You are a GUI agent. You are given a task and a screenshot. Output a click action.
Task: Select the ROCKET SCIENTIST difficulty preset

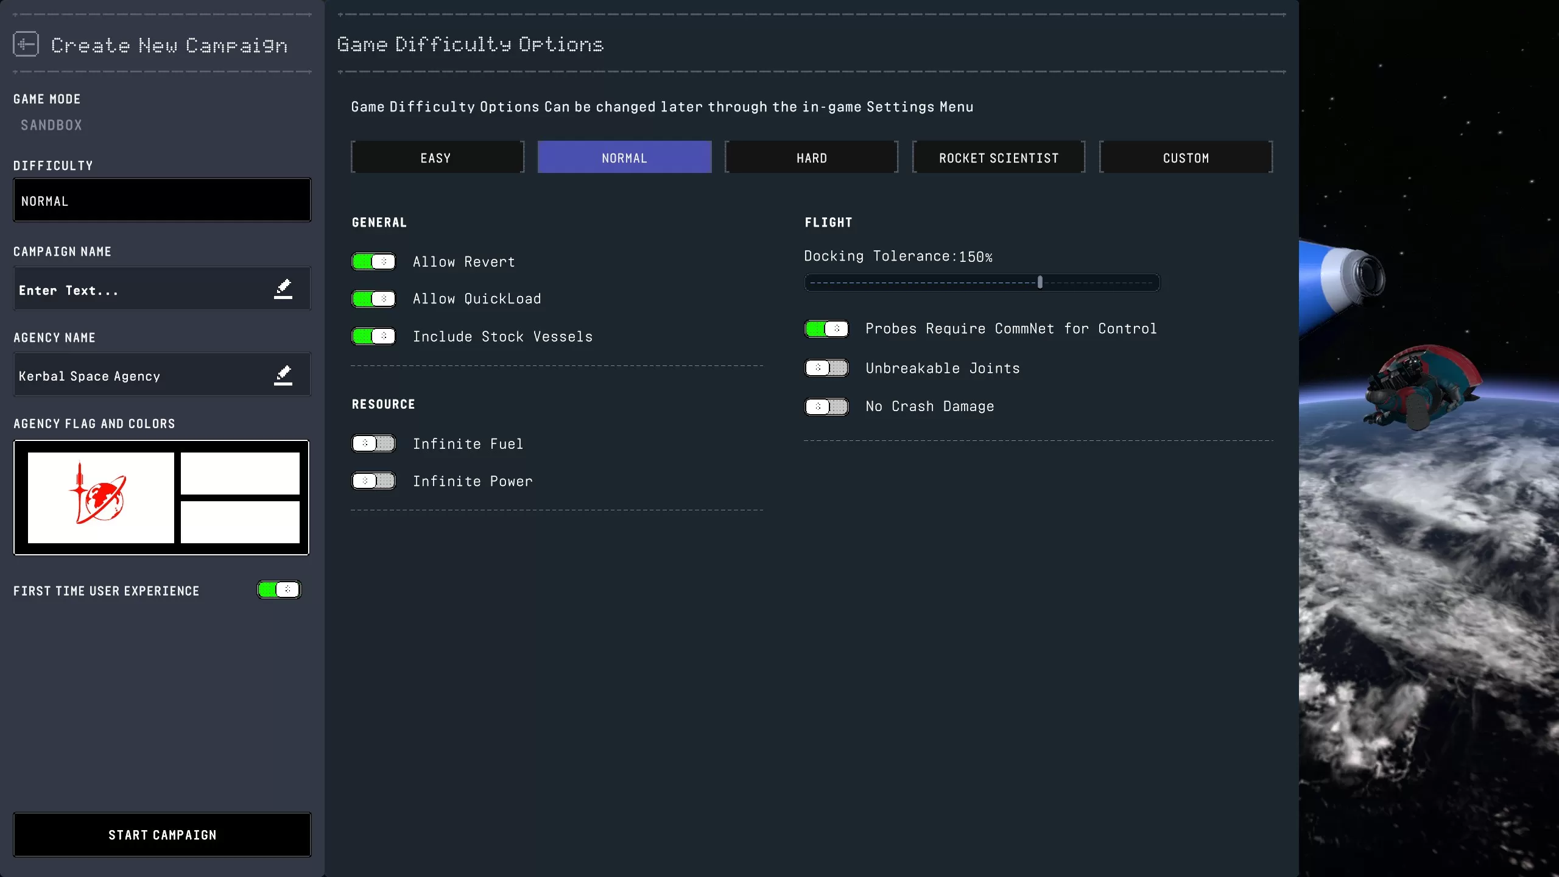[999, 158]
